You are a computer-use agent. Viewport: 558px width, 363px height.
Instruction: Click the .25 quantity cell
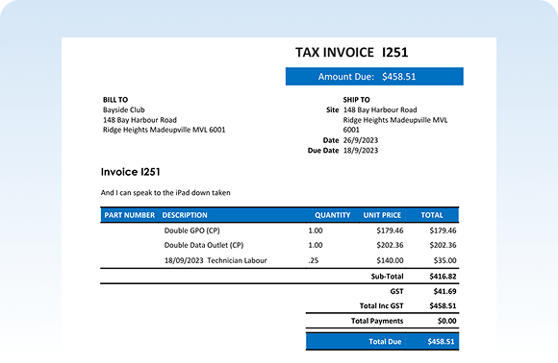(x=314, y=260)
